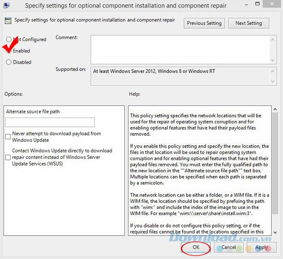The width and height of the screenshot is (283, 259).
Task: Click inside the Comment text box
Action: [180, 50]
